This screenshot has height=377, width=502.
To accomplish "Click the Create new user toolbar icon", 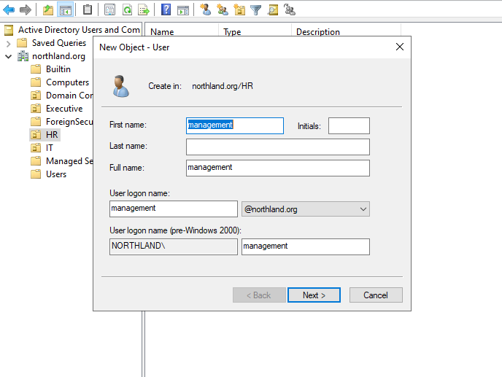I will coord(206,9).
